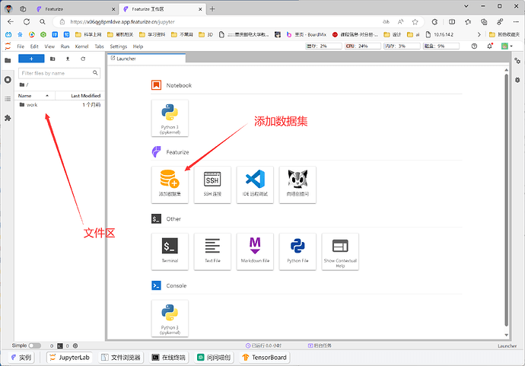Open the cat assistant launcher card

(297, 185)
